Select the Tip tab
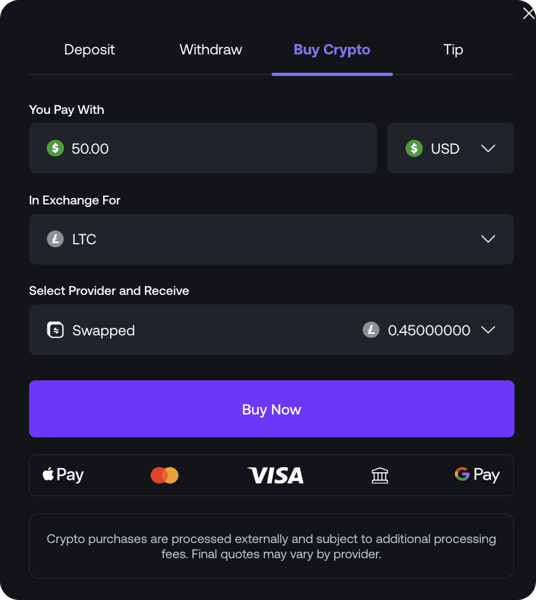The width and height of the screenshot is (536, 600). (453, 50)
